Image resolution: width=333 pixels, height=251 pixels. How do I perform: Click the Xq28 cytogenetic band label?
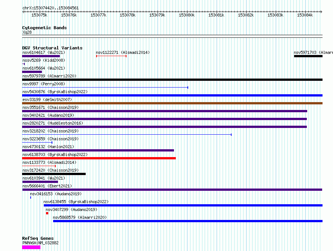pos(27,32)
